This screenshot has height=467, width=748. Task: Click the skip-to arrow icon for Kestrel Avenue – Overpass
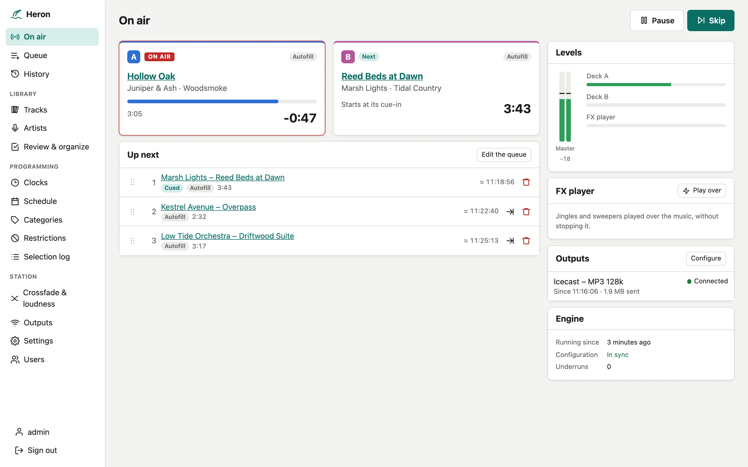510,211
